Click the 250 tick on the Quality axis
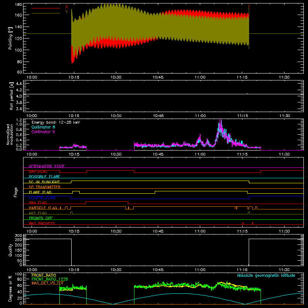Viewport: 308px width, 308px height. (x=18, y=239)
